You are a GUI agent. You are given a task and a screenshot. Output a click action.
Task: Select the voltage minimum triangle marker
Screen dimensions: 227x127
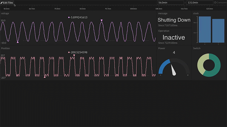click(x=18, y=42)
